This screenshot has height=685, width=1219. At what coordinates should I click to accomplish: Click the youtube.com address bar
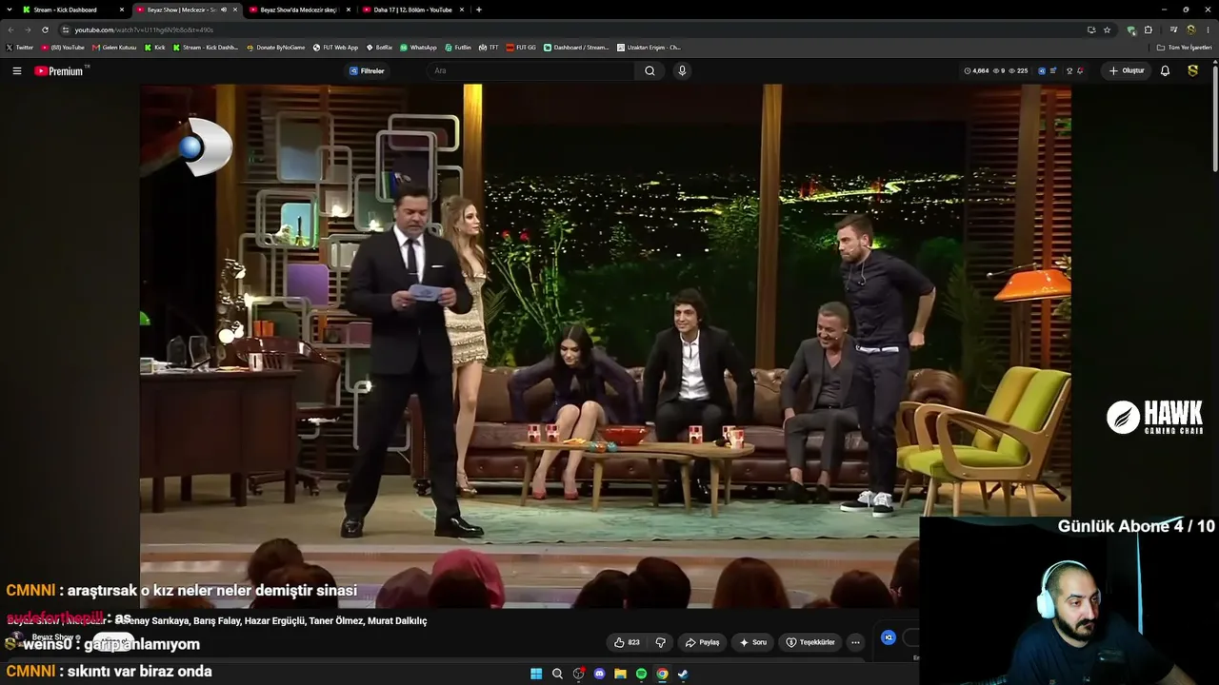click(x=571, y=29)
